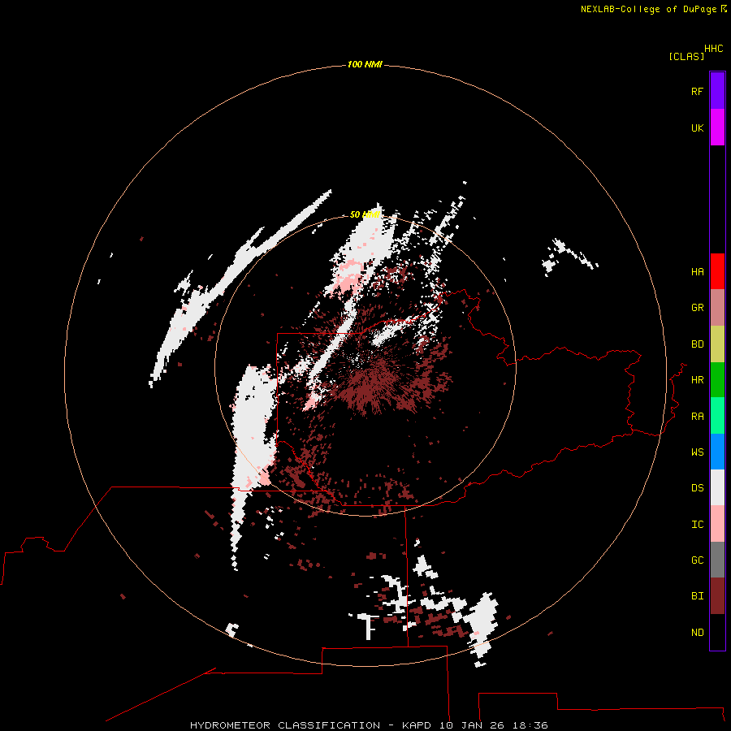Click the gray GC legend swatch
This screenshot has width=731, height=731.
tap(717, 560)
